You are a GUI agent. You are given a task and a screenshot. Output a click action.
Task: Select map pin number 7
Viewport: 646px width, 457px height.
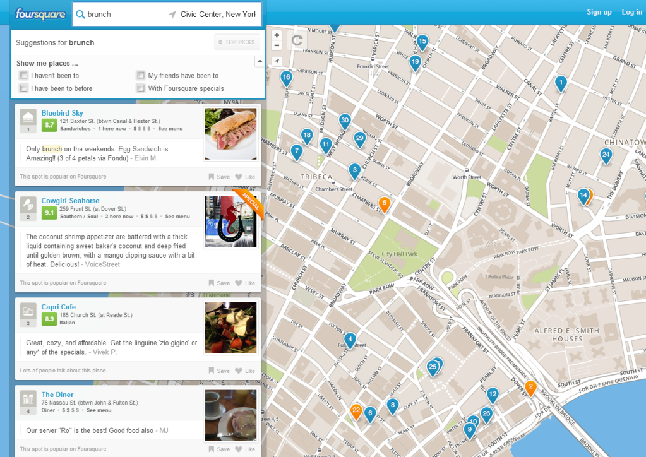297,152
